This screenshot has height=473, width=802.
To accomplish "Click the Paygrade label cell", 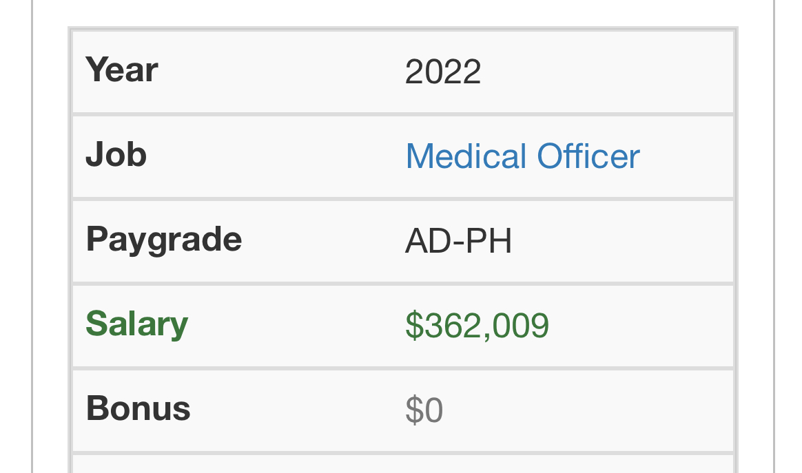I will (x=163, y=239).
